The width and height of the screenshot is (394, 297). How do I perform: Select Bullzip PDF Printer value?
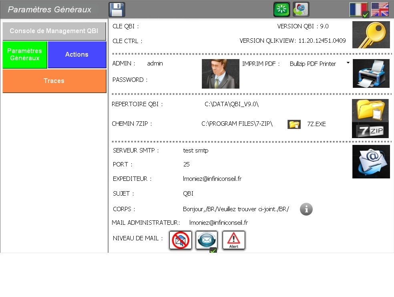click(313, 64)
